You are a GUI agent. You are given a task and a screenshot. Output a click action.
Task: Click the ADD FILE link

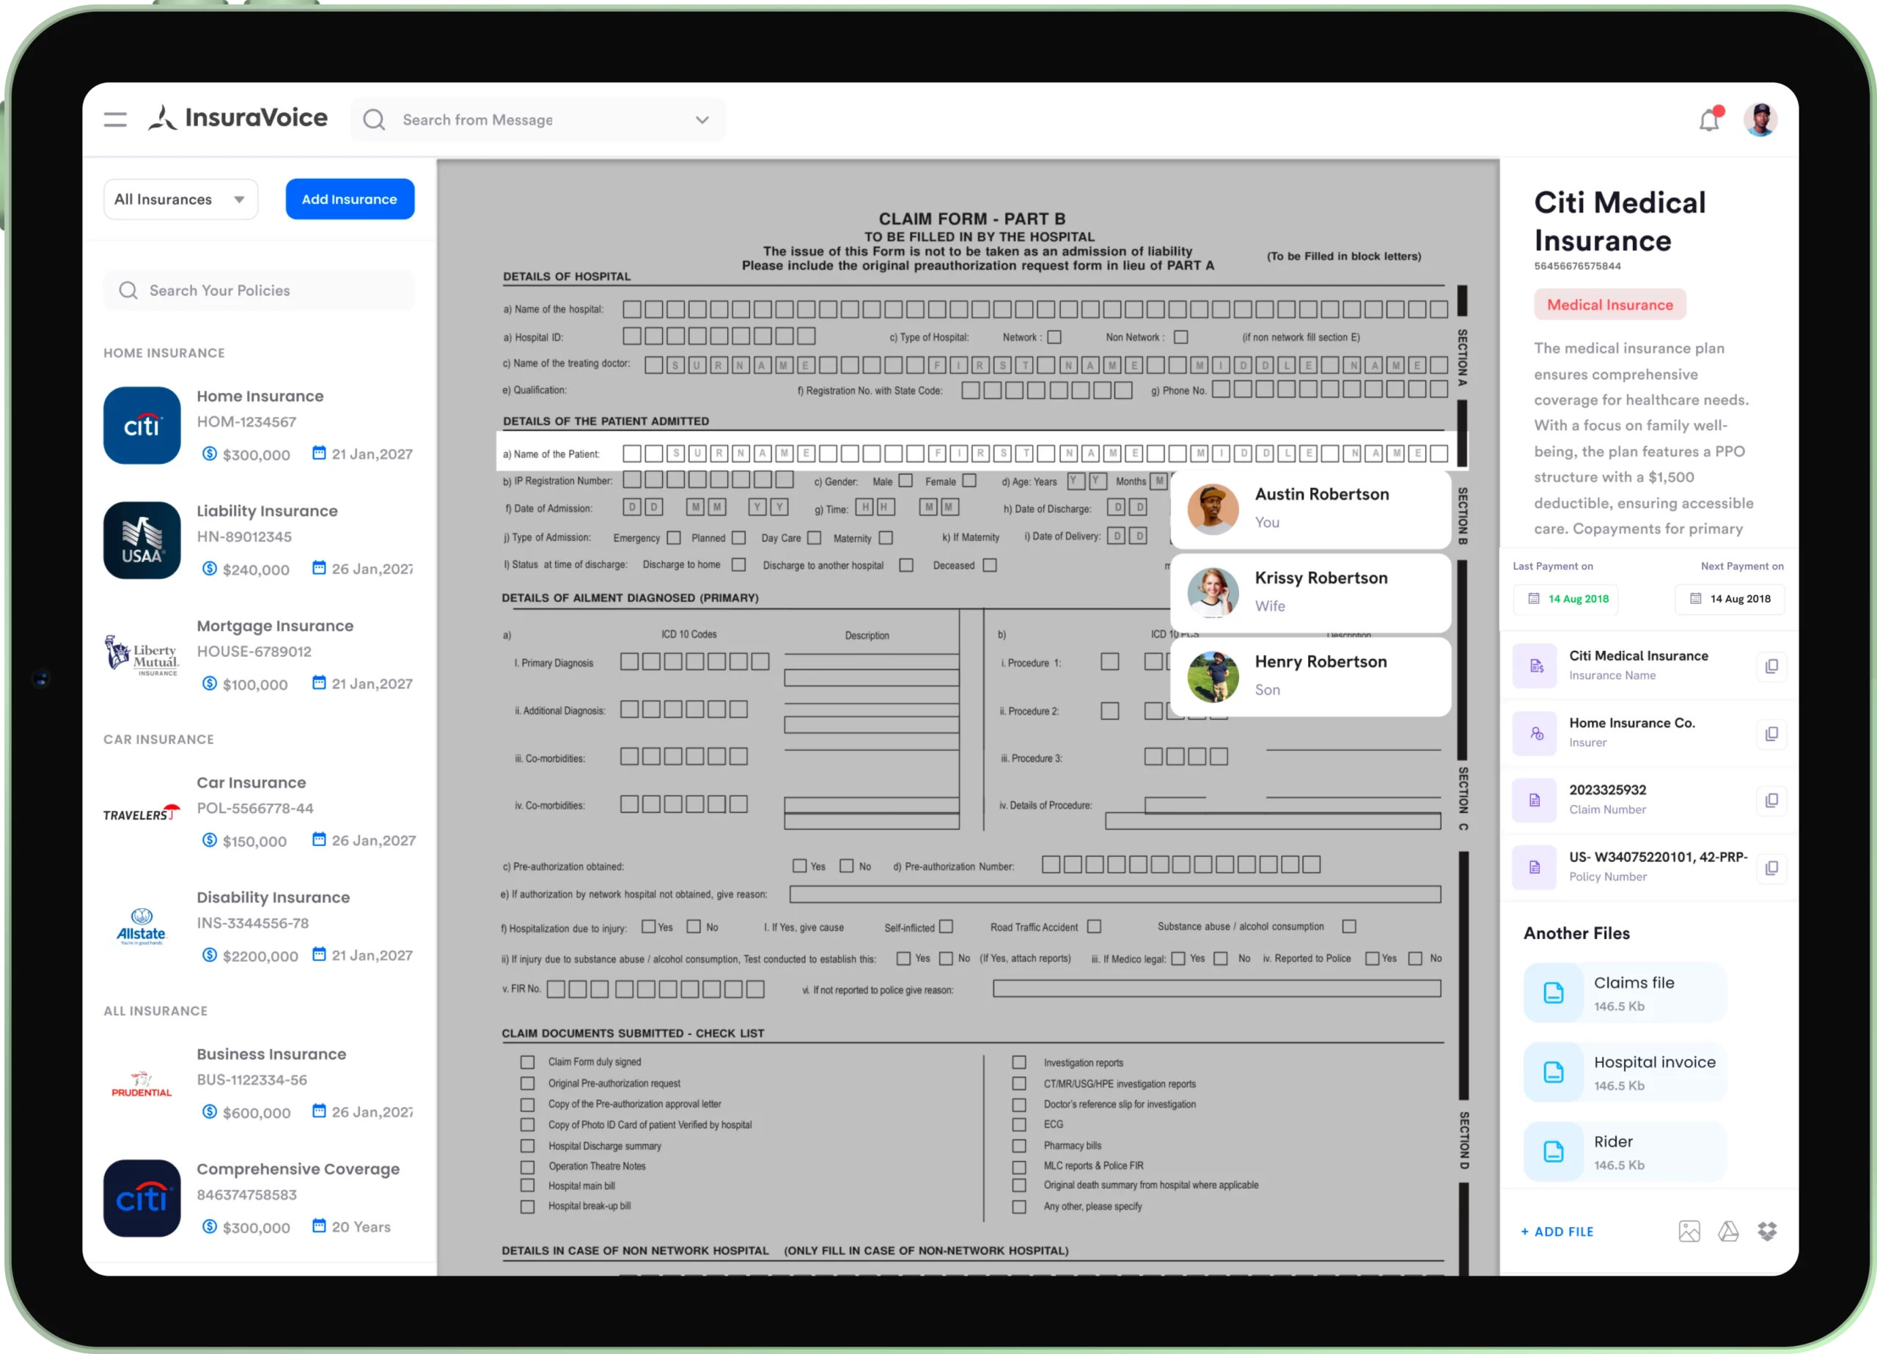tap(1557, 1232)
